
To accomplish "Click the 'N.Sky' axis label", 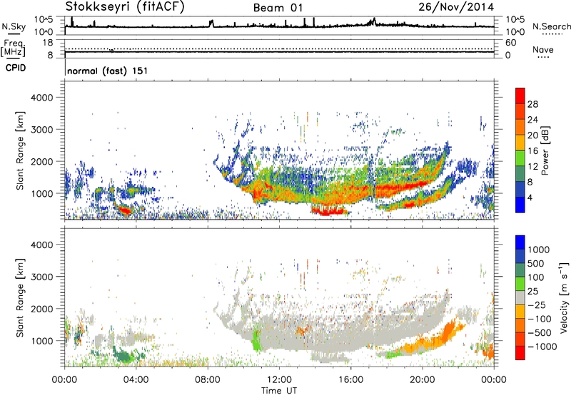I will coord(14,26).
